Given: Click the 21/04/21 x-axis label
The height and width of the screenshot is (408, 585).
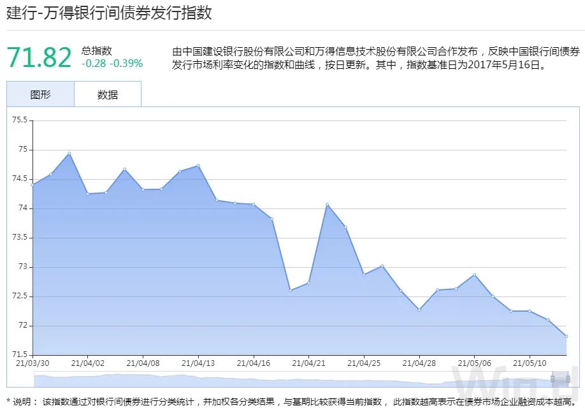Looking at the screenshot, I should click(308, 363).
